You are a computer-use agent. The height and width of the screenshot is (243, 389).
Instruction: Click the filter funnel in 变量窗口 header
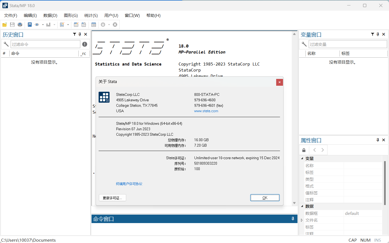coord(372,34)
